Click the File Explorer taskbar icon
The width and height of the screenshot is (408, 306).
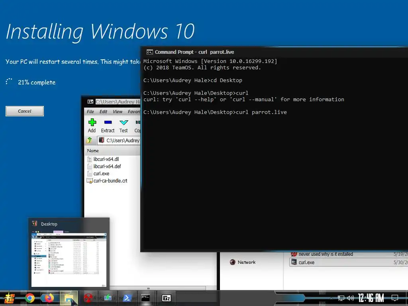coord(69,298)
